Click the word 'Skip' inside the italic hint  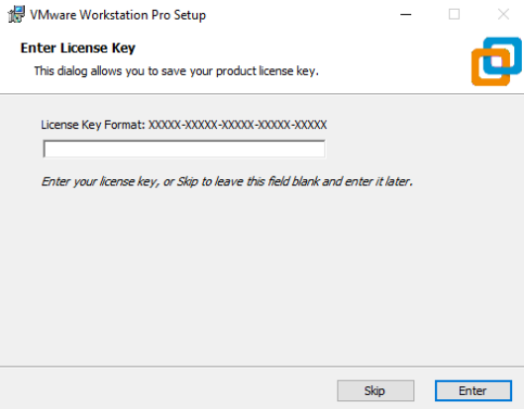point(187,182)
